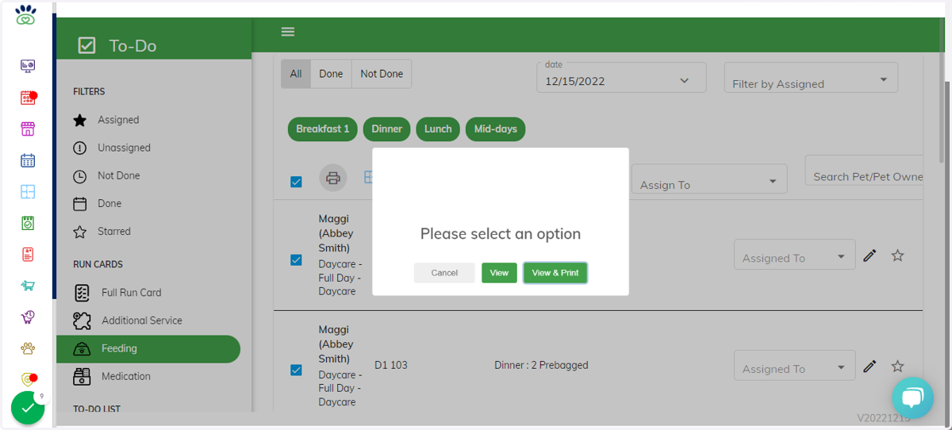Open the Assign To dropdown

coord(709,179)
